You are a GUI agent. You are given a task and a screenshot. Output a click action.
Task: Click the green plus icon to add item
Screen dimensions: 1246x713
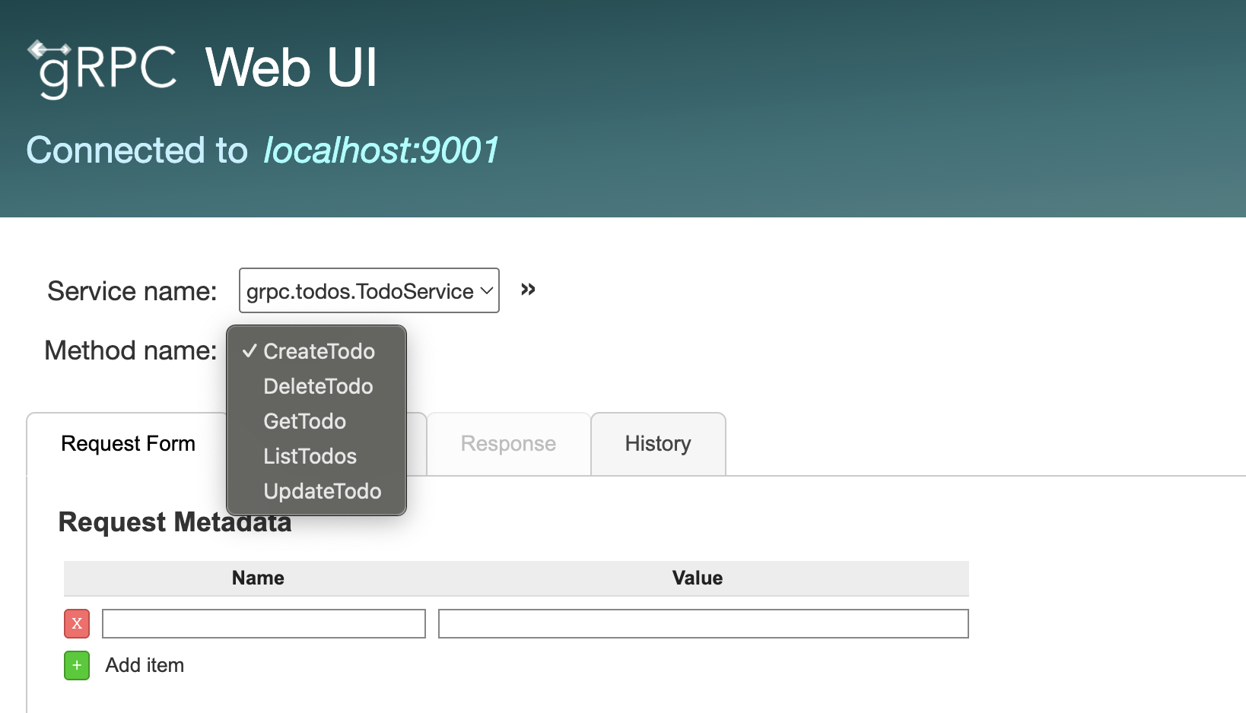tap(76, 665)
